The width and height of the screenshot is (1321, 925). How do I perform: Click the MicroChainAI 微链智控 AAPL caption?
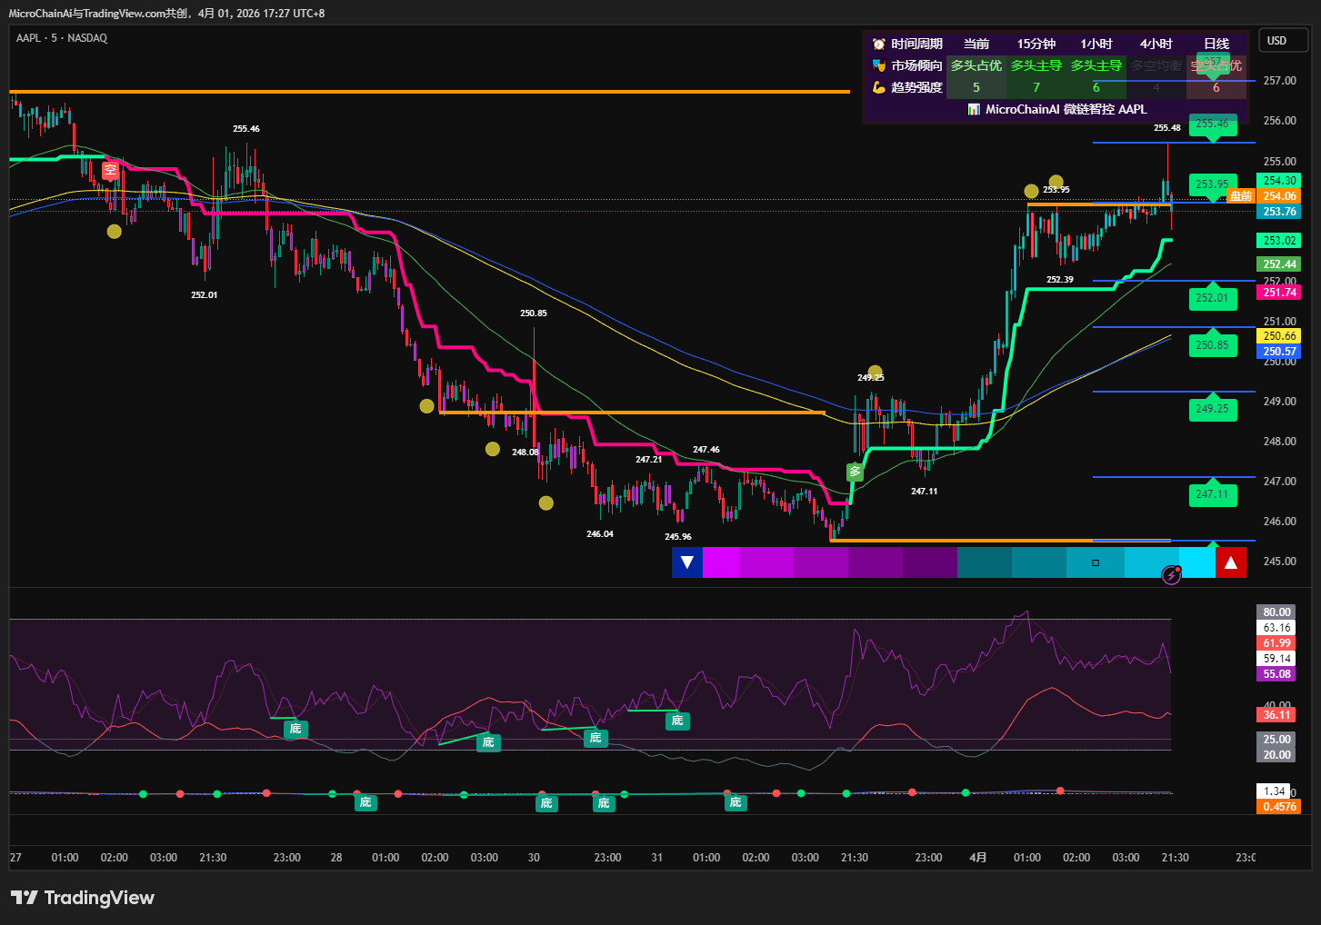pyautogui.click(x=1066, y=109)
